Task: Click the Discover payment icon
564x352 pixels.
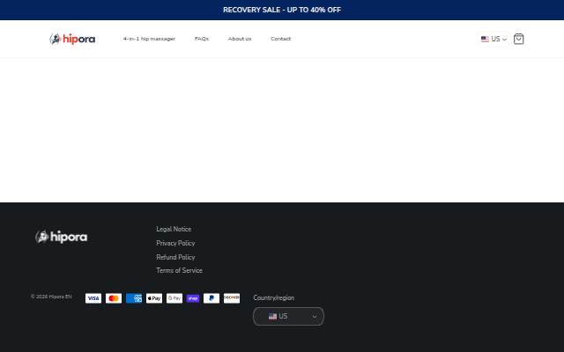Action: (x=232, y=298)
